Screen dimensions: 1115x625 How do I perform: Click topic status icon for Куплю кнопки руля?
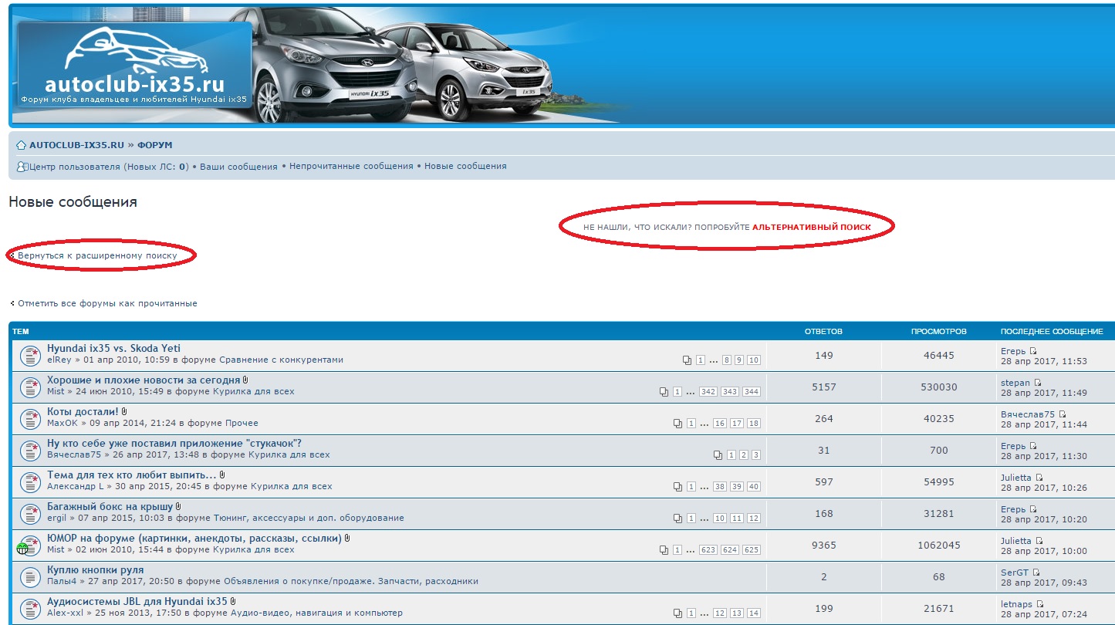(x=29, y=576)
